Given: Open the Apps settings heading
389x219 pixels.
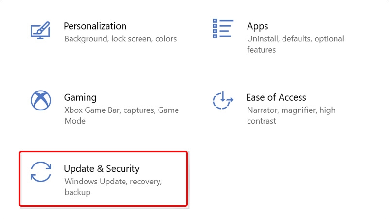Looking at the screenshot, I should [258, 26].
